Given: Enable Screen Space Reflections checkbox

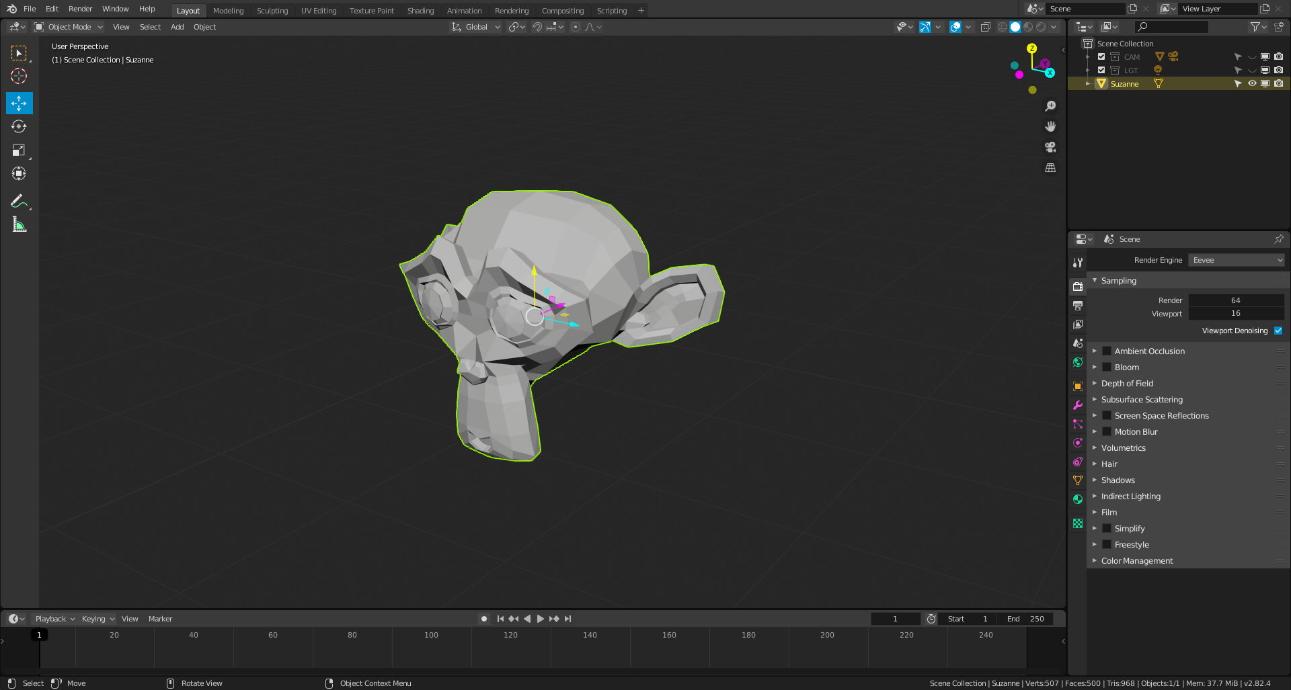Looking at the screenshot, I should point(1107,416).
